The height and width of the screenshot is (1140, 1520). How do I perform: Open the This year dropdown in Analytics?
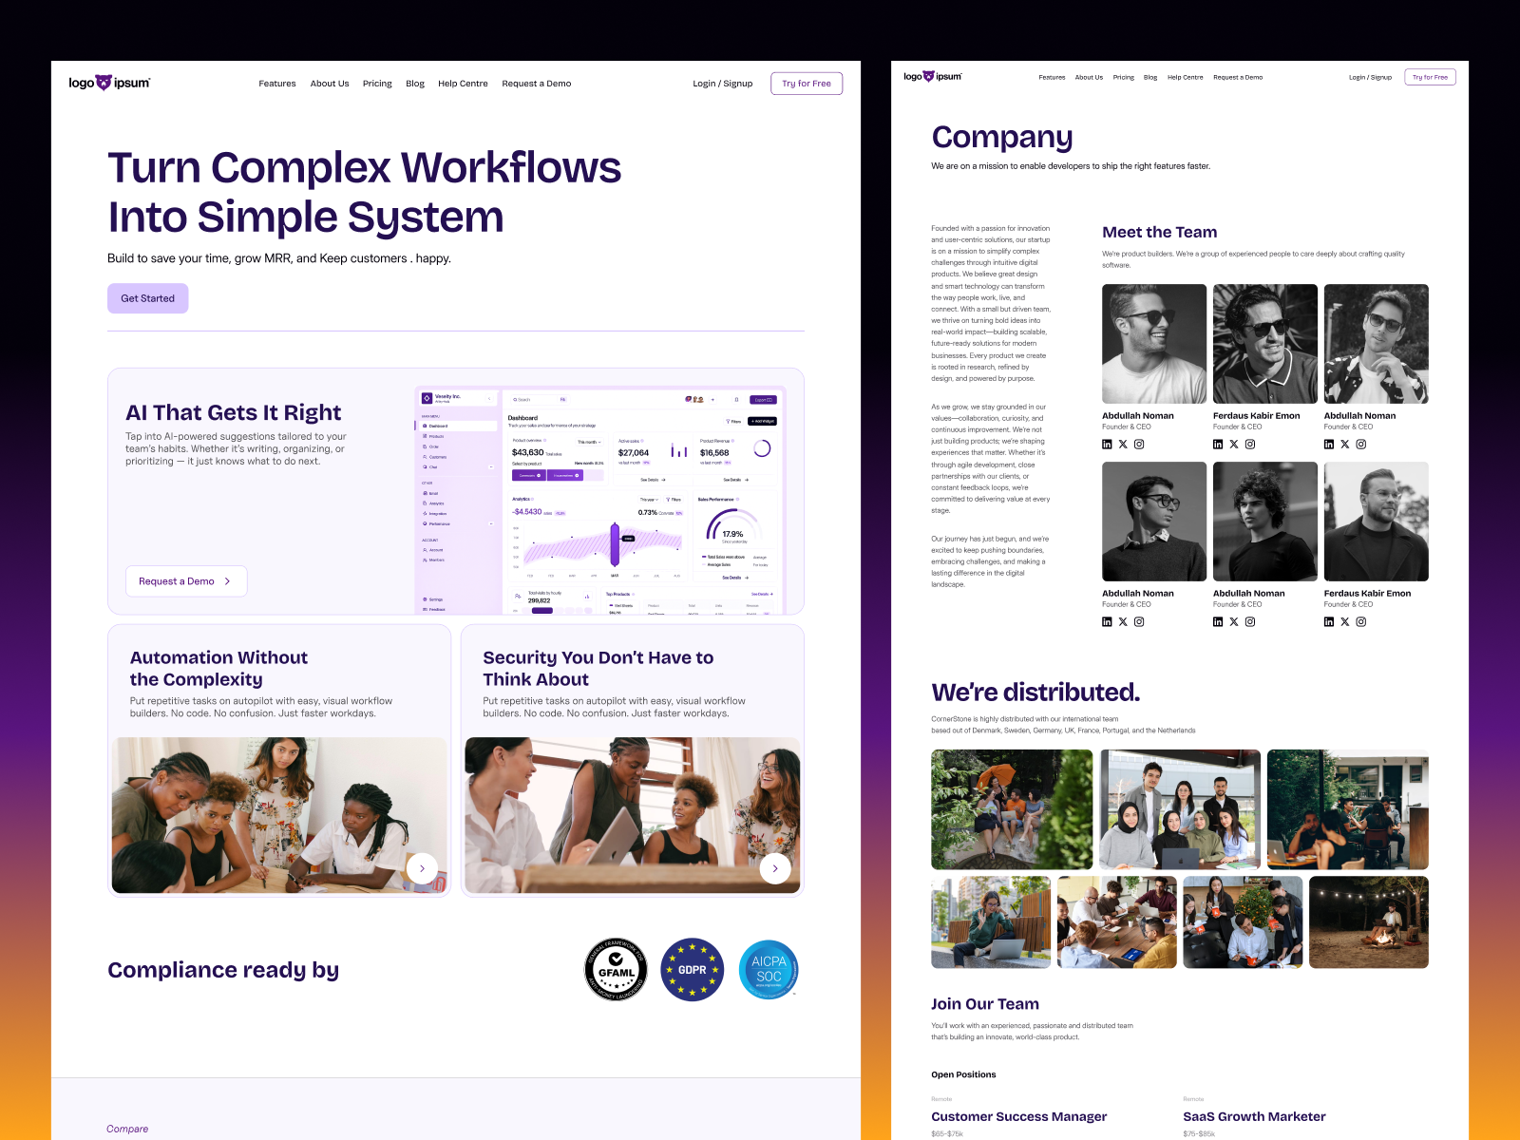pyautogui.click(x=650, y=500)
